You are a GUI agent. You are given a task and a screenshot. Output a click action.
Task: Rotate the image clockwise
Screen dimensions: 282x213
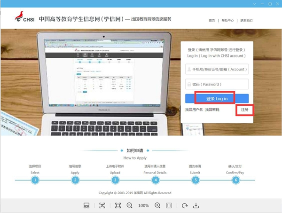pyautogui.click(x=185, y=205)
